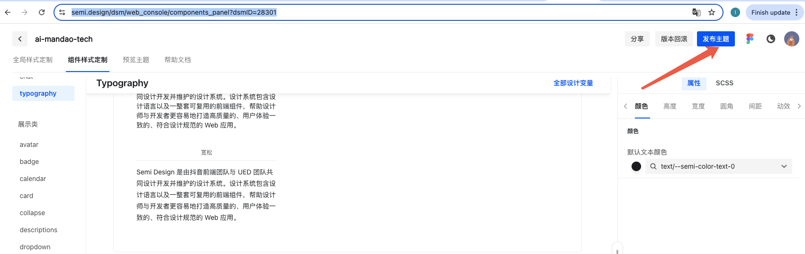The height and width of the screenshot is (254, 805).
Task: Expand the default text color dropdown
Action: click(784, 166)
